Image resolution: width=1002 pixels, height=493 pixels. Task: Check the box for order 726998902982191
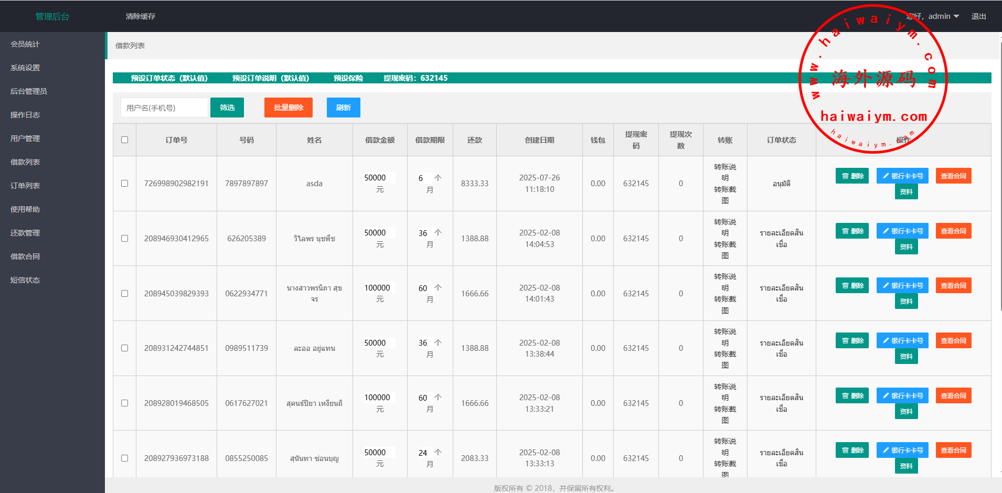click(x=124, y=184)
